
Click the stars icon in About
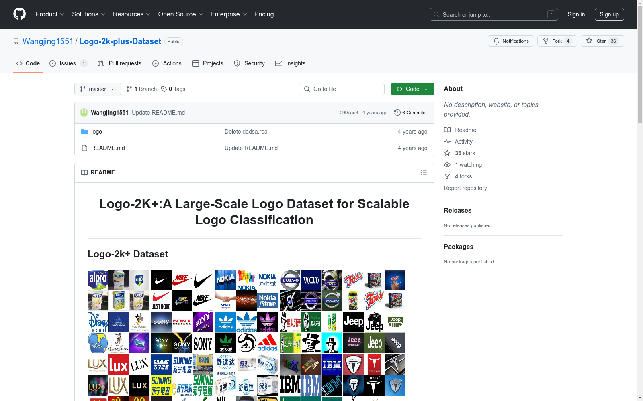(x=447, y=153)
